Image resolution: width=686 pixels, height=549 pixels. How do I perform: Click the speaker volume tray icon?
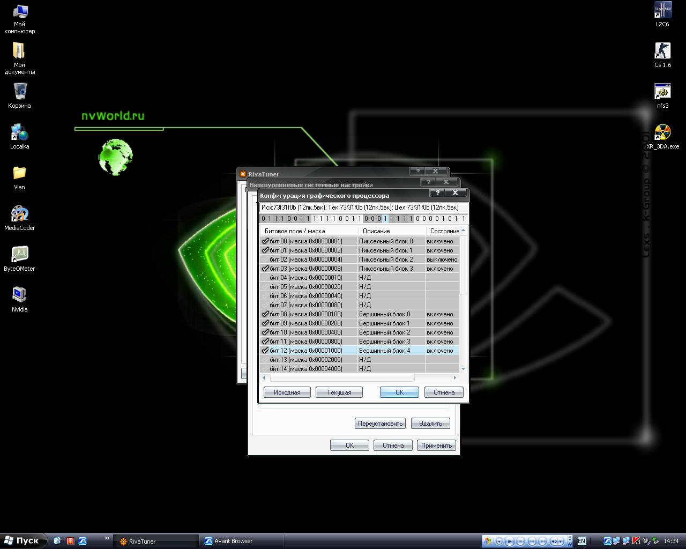tap(646, 541)
